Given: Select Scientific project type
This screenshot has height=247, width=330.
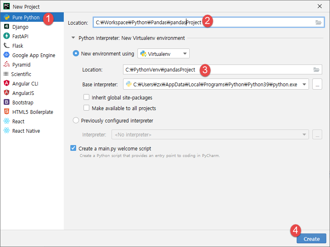Looking at the screenshot, I should tap(32, 74).
